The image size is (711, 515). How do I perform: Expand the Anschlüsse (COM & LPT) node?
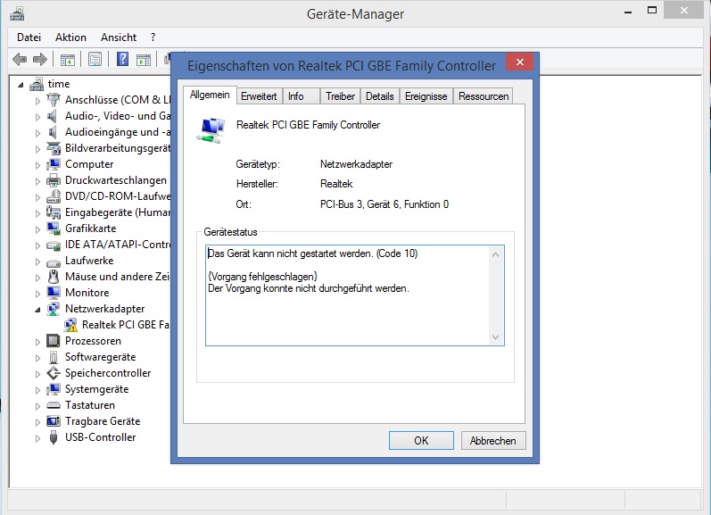[37, 100]
